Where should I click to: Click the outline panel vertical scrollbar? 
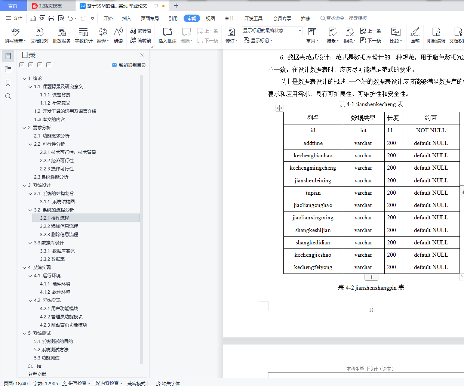point(141,219)
